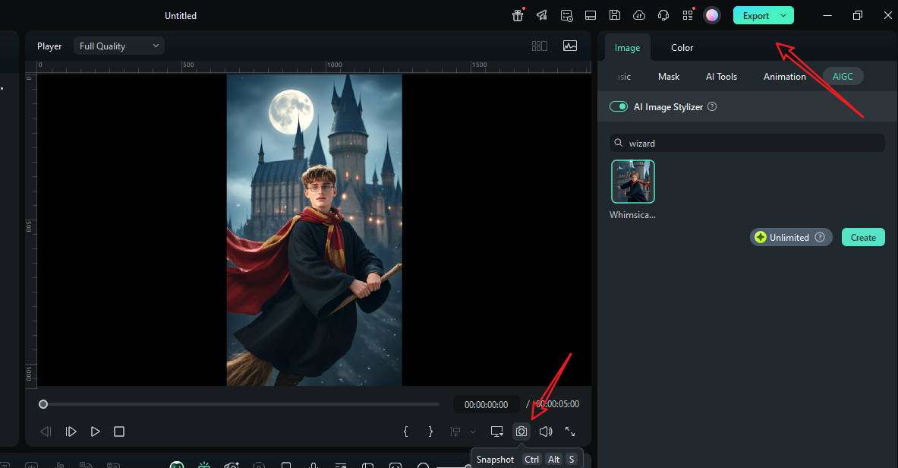Stop playback with the square button
Screen dimensions: 898x468
119,432
